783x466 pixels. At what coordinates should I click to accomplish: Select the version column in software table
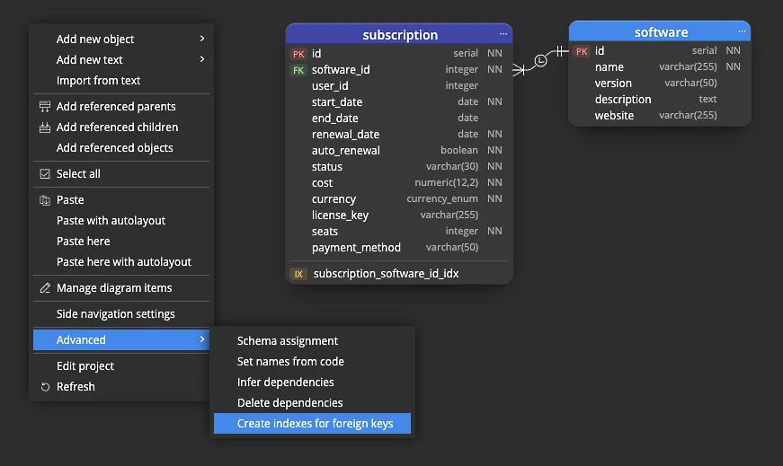660,84
